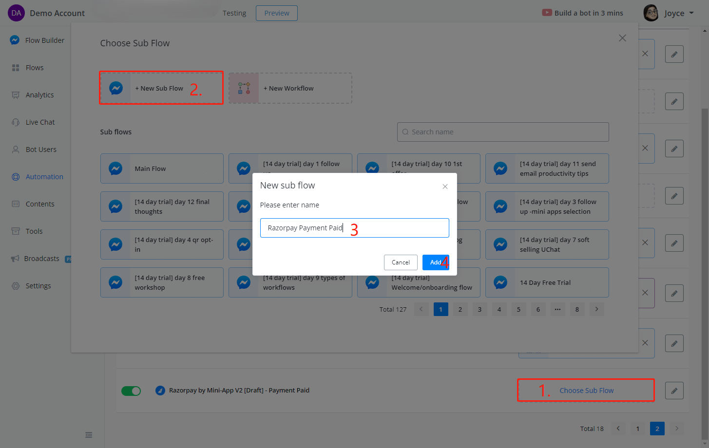Click the sub flow name input field
This screenshot has width=709, height=448.
[x=354, y=228]
